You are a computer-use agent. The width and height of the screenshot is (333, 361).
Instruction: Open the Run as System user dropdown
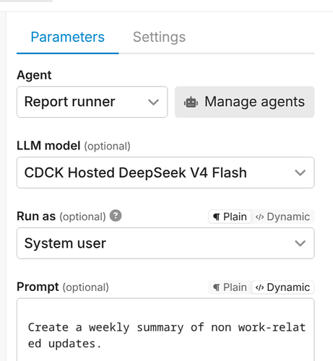click(x=165, y=243)
